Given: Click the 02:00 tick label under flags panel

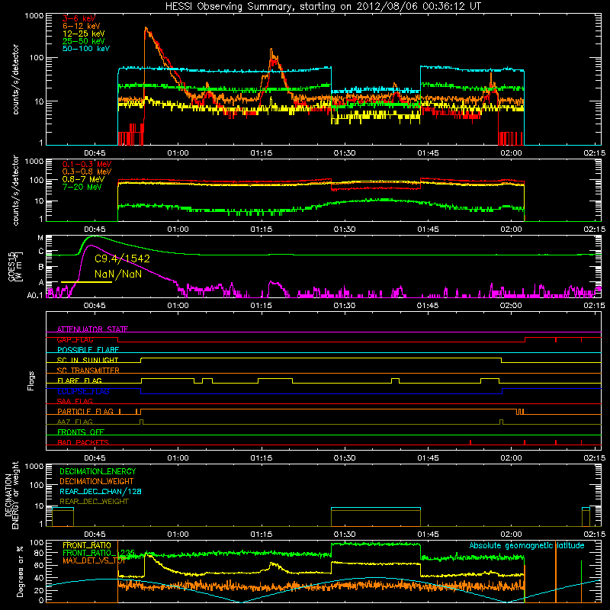Looking at the screenshot, I should click(x=511, y=458).
